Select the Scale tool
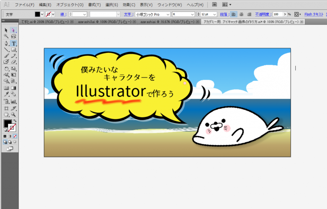Image resolution: width=327 pixels, height=209 pixels. coord(13,69)
